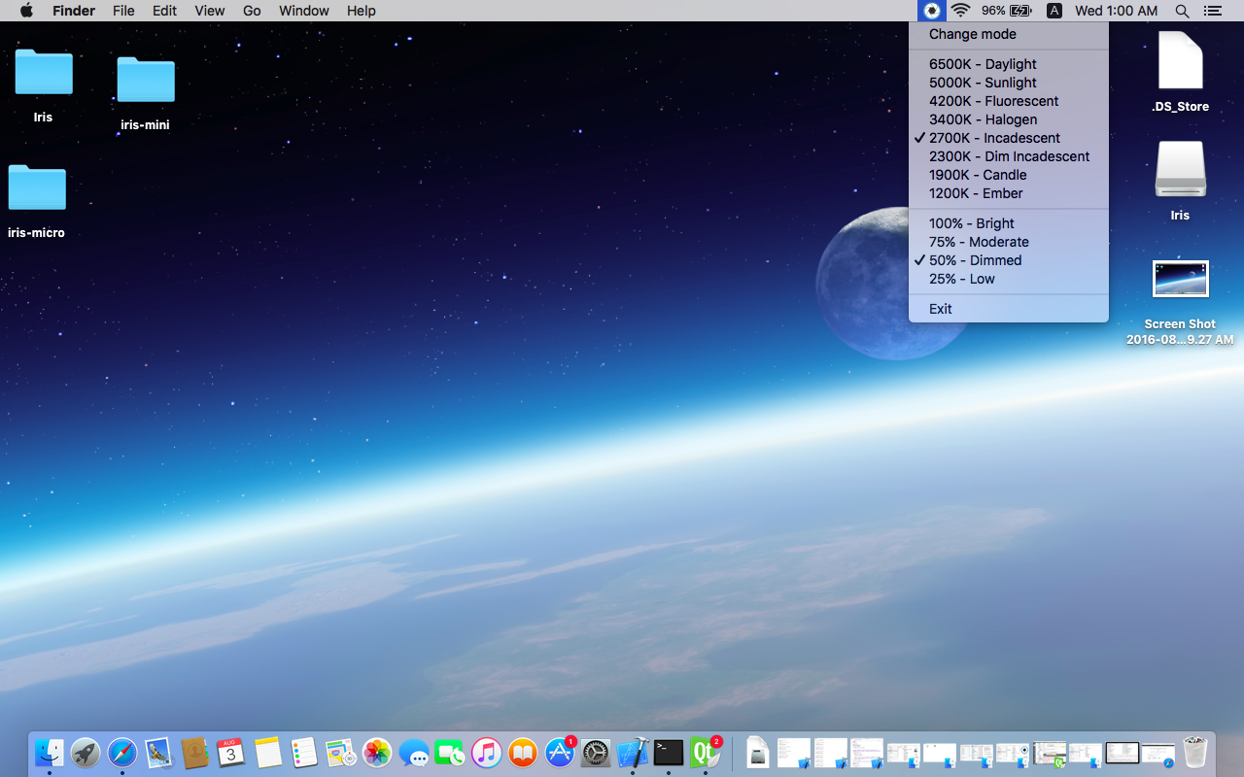The height and width of the screenshot is (777, 1244).
Task: Click the clock showing Wed 1:00 AM
Action: point(1117,11)
